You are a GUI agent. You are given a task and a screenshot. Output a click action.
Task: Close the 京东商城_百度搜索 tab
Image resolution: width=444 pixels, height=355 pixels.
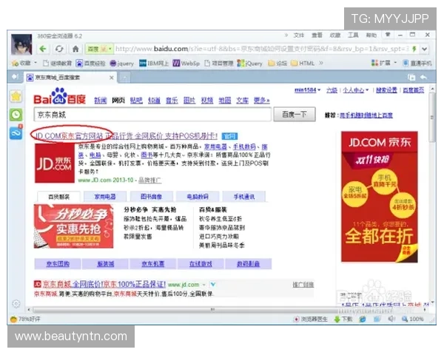click(x=112, y=77)
